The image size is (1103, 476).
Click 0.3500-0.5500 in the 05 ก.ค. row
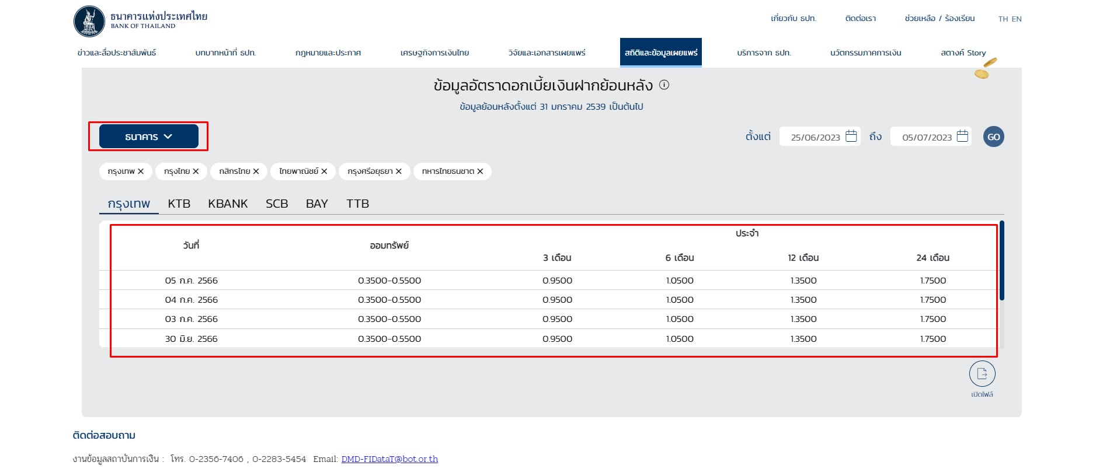tap(389, 281)
